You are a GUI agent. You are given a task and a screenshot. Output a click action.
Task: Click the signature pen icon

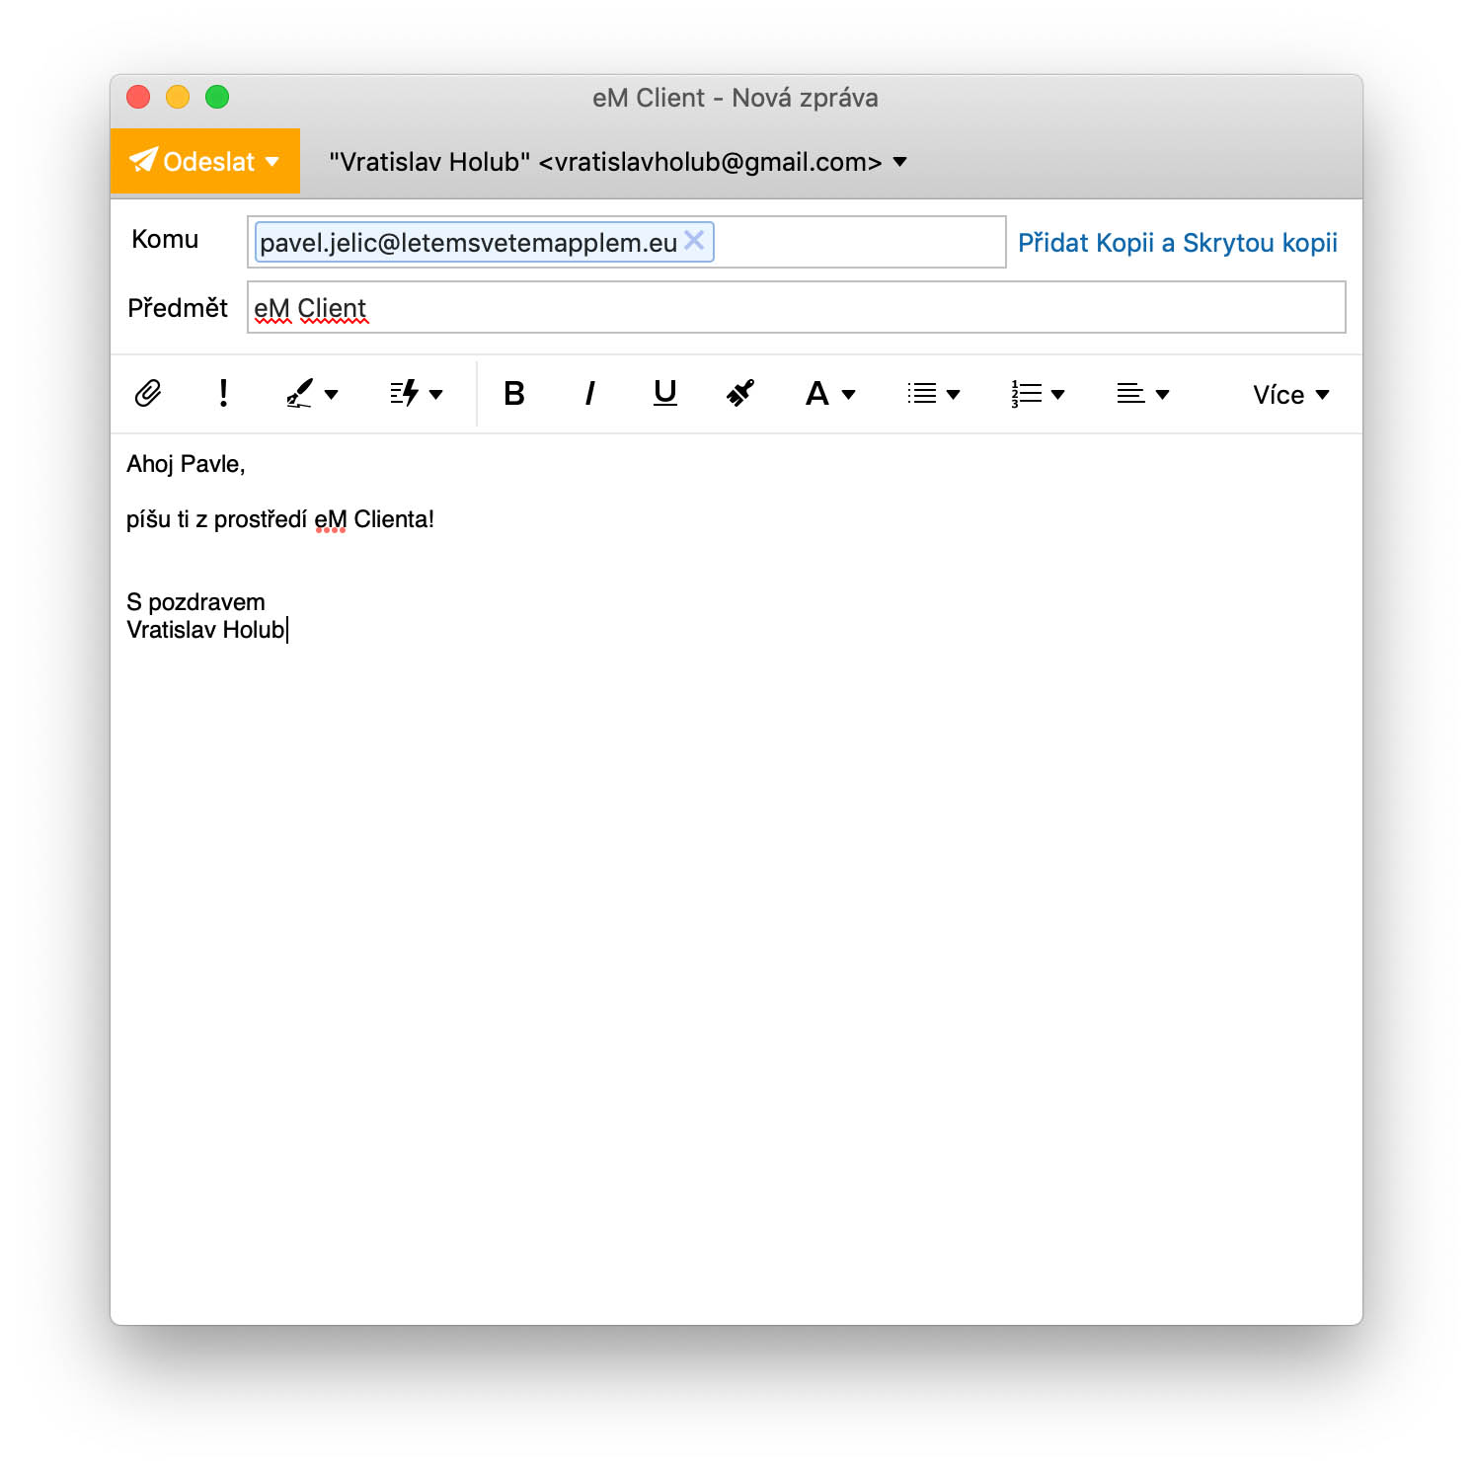click(x=300, y=394)
